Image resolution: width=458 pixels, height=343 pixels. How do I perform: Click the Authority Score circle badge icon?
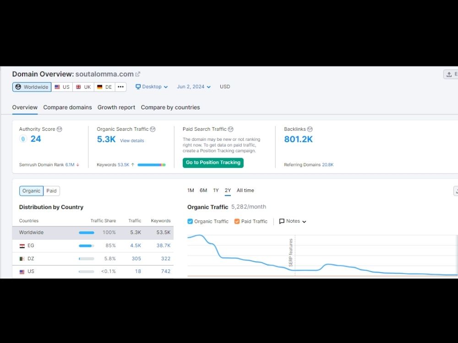[23, 139]
